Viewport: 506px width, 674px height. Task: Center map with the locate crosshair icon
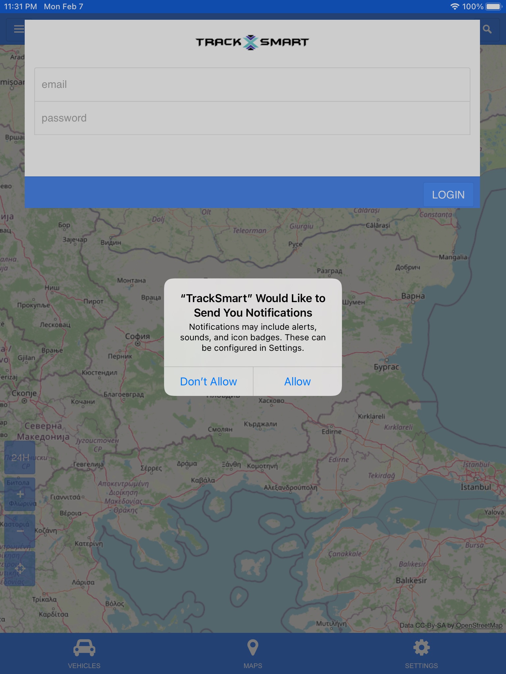(20, 568)
